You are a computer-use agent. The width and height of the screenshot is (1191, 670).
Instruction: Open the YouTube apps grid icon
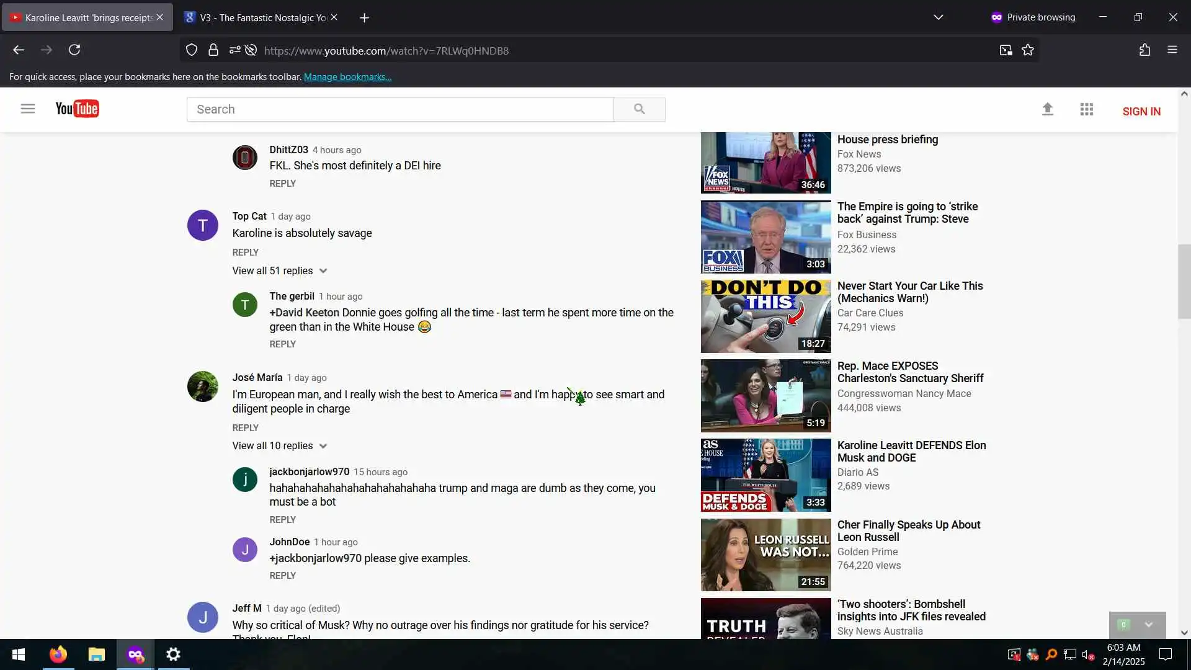pos(1086,110)
